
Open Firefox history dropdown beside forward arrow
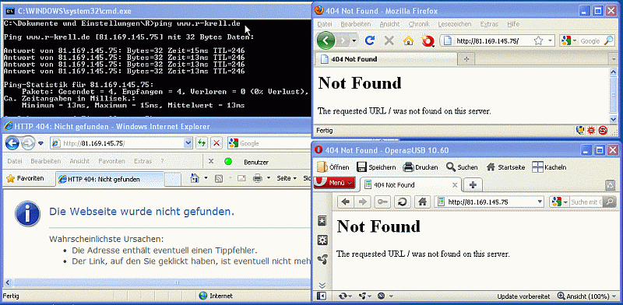pyautogui.click(x=354, y=41)
